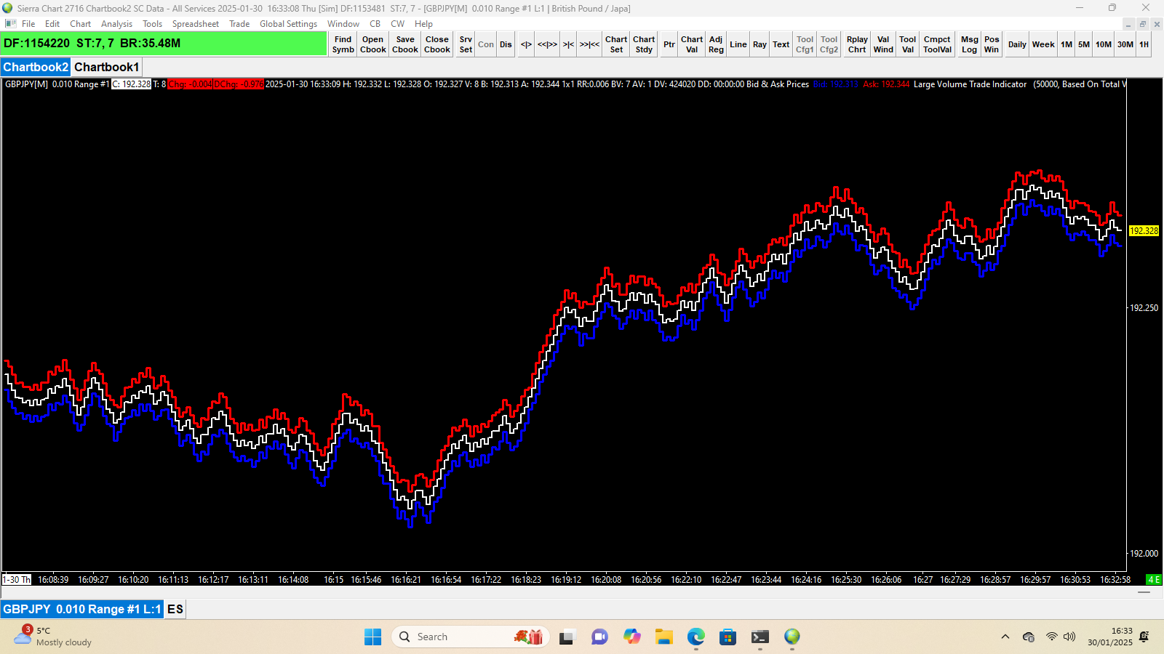Toggle the Adj Reg region adjust mode
Viewport: 1164px width, 654px height.
click(x=716, y=44)
